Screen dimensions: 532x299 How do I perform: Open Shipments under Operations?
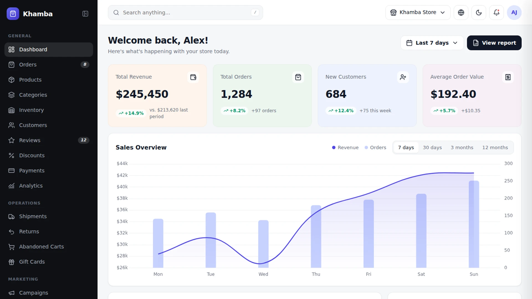pos(49,216)
